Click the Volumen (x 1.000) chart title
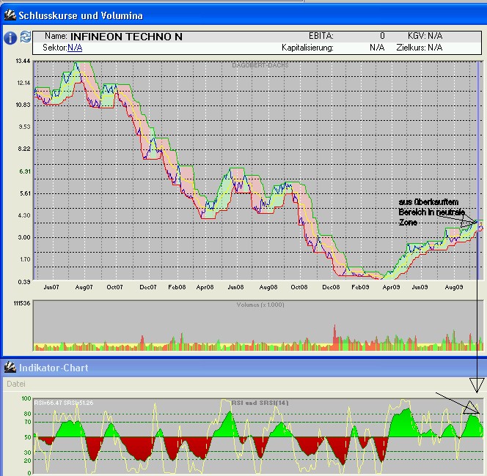Viewport: 487px width, 476px height. tap(260, 305)
